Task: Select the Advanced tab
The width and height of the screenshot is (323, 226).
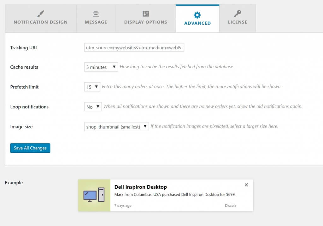Action: 197,18
